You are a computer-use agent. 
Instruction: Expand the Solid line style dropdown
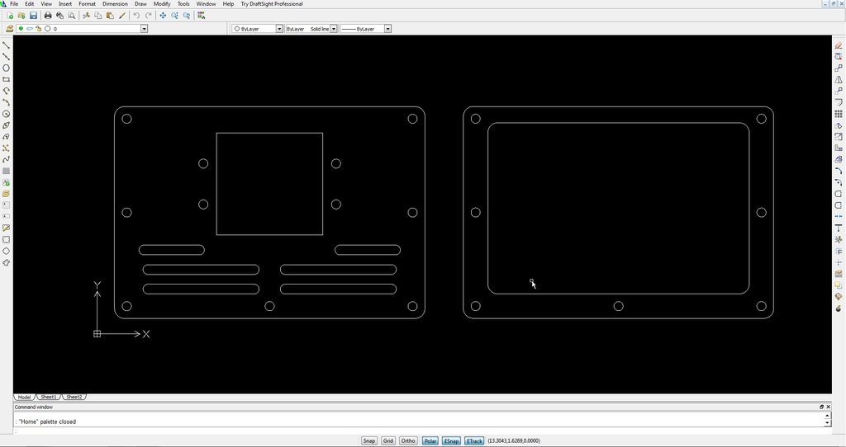(334, 29)
